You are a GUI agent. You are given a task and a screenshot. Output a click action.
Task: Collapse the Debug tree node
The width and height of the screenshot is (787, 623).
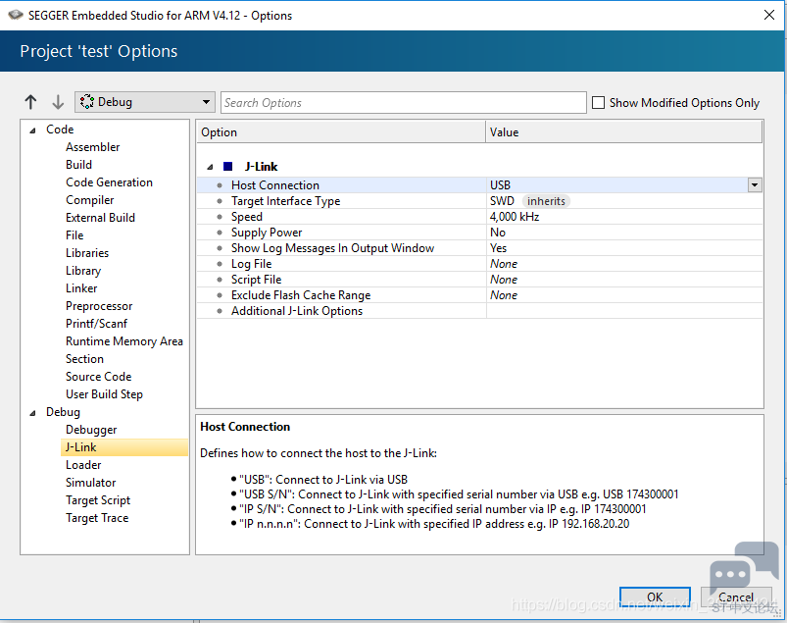(x=32, y=413)
